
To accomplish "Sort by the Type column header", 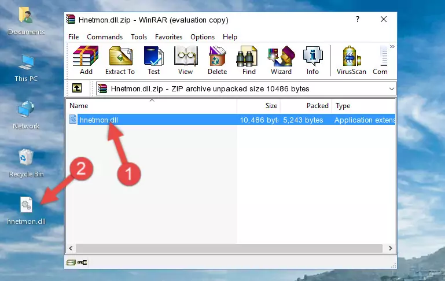I will 363,106.
